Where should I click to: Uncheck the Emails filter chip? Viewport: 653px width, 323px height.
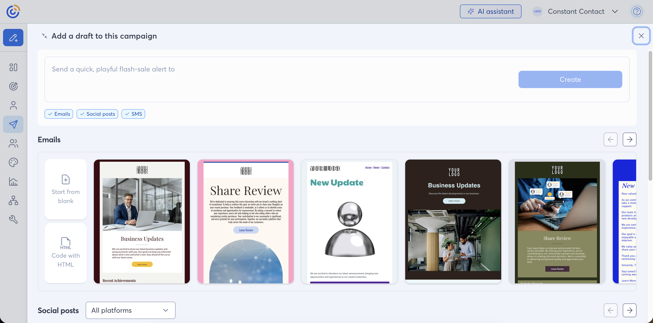[59, 114]
